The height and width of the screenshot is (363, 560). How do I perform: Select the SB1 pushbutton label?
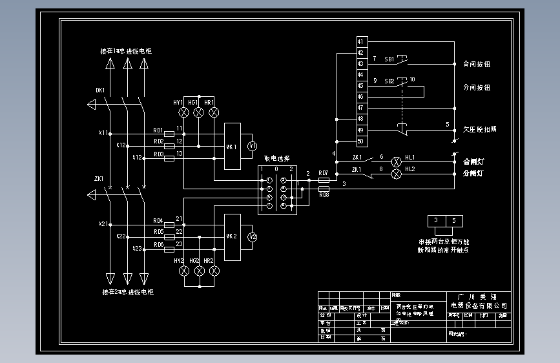[x=389, y=59]
